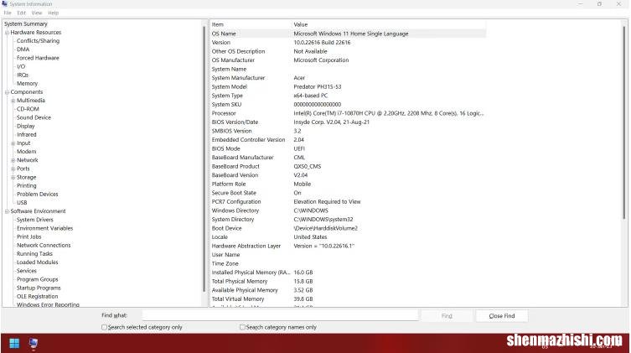The image size is (631, 353).
Task: Select DMA tree item
Action: click(x=23, y=49)
